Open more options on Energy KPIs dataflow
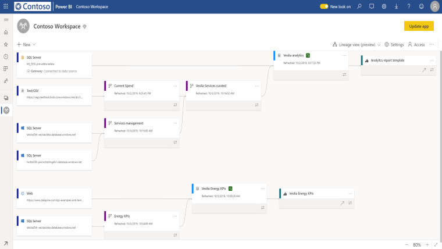442x249 pixels. pos(175,216)
